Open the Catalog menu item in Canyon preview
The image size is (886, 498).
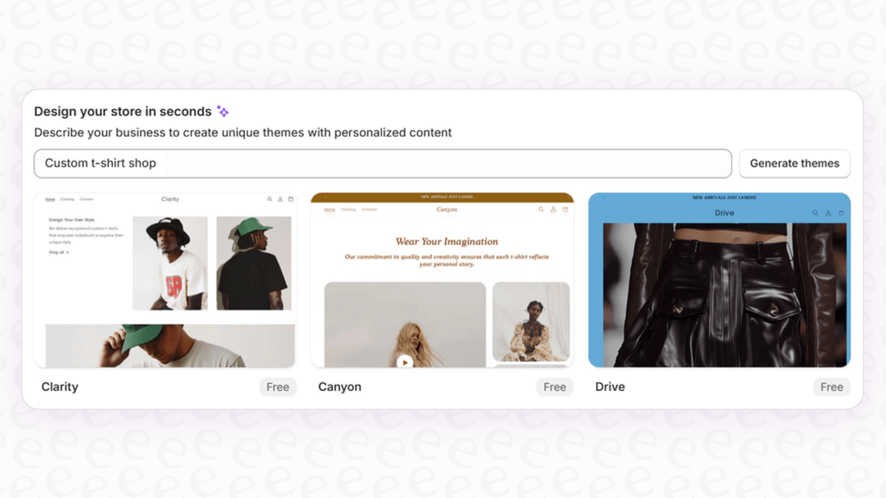point(349,210)
